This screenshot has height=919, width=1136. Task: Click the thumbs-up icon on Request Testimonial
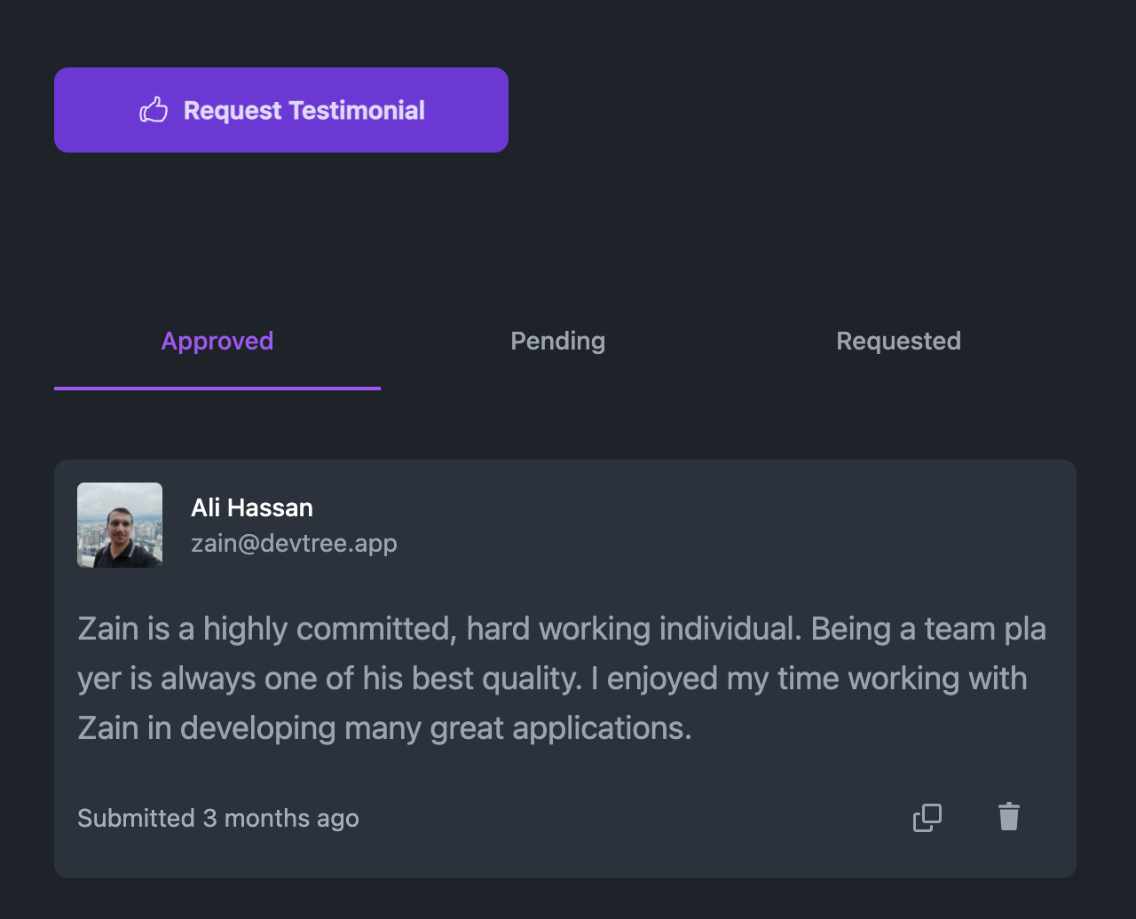[154, 110]
